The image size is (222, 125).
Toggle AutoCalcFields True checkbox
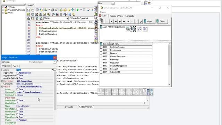coord(18,78)
